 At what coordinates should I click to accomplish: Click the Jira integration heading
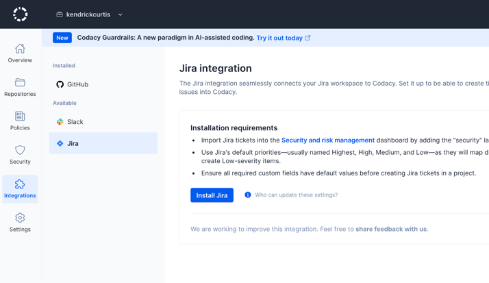point(216,69)
